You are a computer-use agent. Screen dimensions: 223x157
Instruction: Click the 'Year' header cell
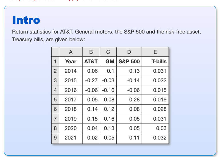pyautogui.click(x=71, y=61)
